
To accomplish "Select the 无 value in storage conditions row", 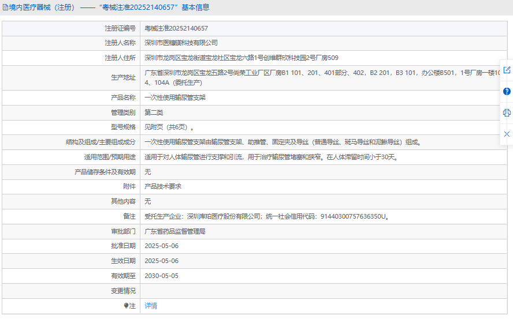I will pos(147,172).
